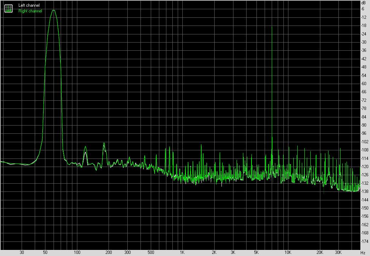Select the Right channel legend label
The width and height of the screenshot is (370, 256).
point(30,11)
